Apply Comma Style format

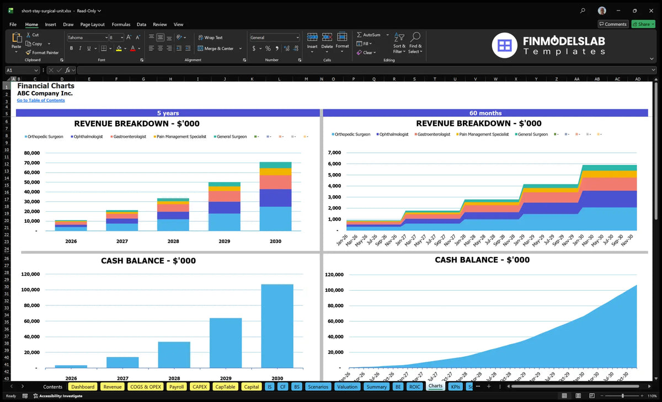click(277, 49)
